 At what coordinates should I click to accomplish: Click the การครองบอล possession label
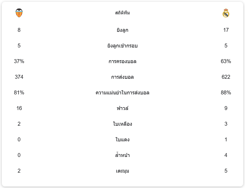click(122, 62)
